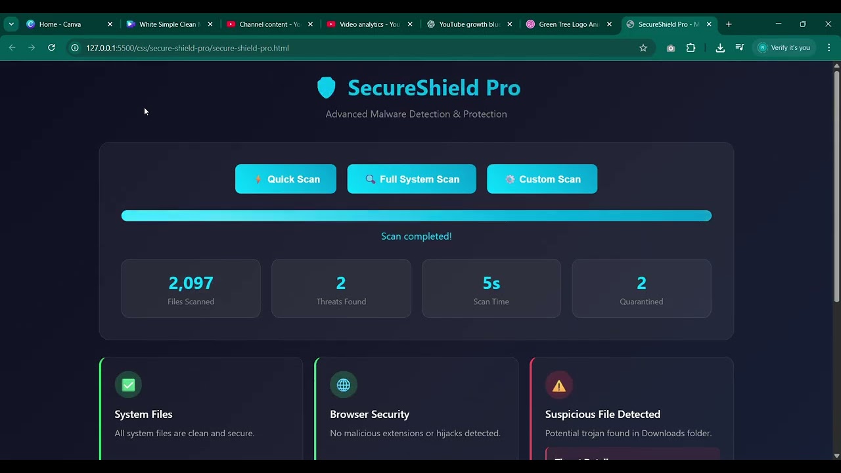
Task: Click the 'Scan completed!' status text
Action: click(417, 236)
